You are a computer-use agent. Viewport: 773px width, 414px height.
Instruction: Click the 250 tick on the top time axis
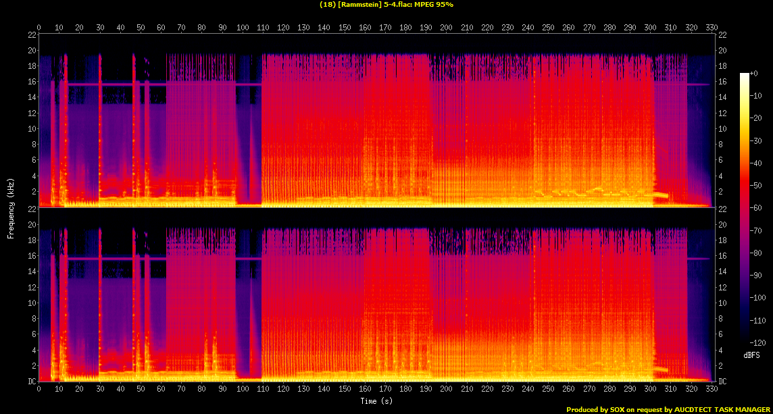(x=548, y=28)
